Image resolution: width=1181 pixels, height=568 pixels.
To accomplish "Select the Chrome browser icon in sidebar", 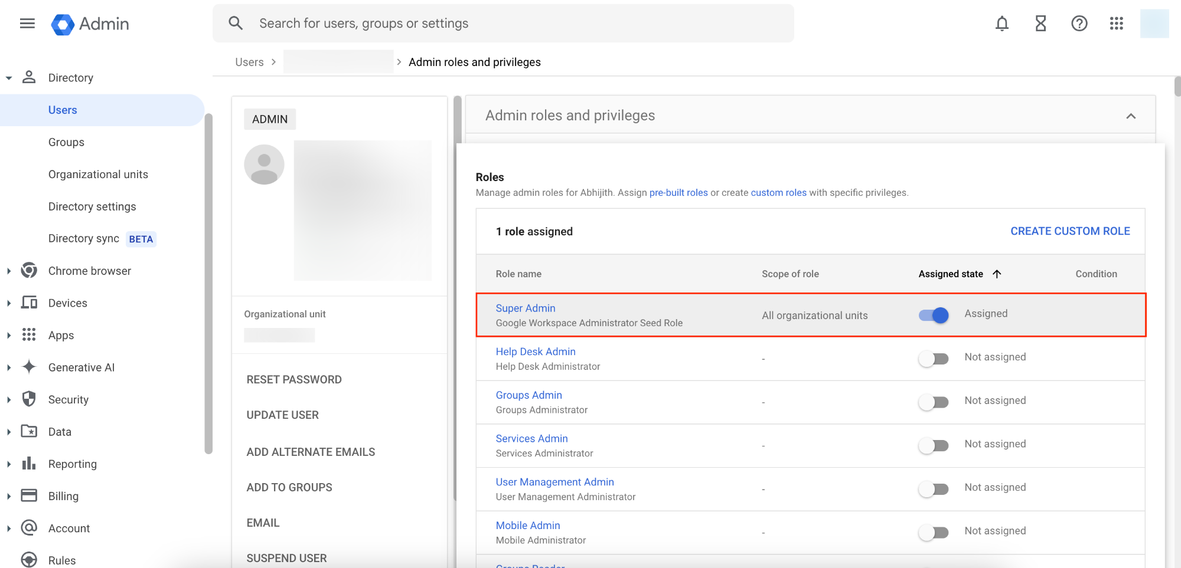I will tap(28, 270).
